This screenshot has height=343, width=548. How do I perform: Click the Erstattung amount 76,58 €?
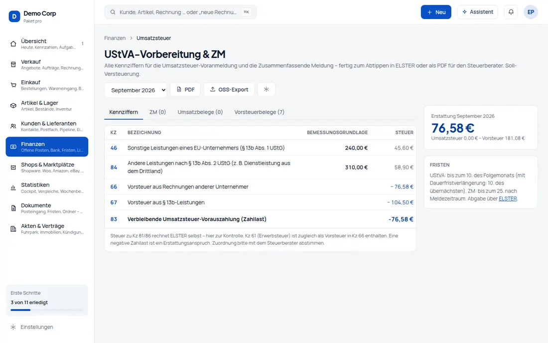(x=452, y=128)
